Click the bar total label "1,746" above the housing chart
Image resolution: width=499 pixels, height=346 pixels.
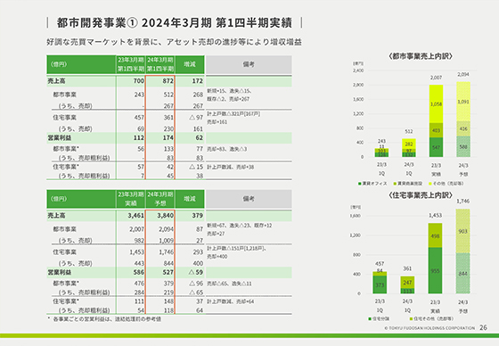[462, 202]
